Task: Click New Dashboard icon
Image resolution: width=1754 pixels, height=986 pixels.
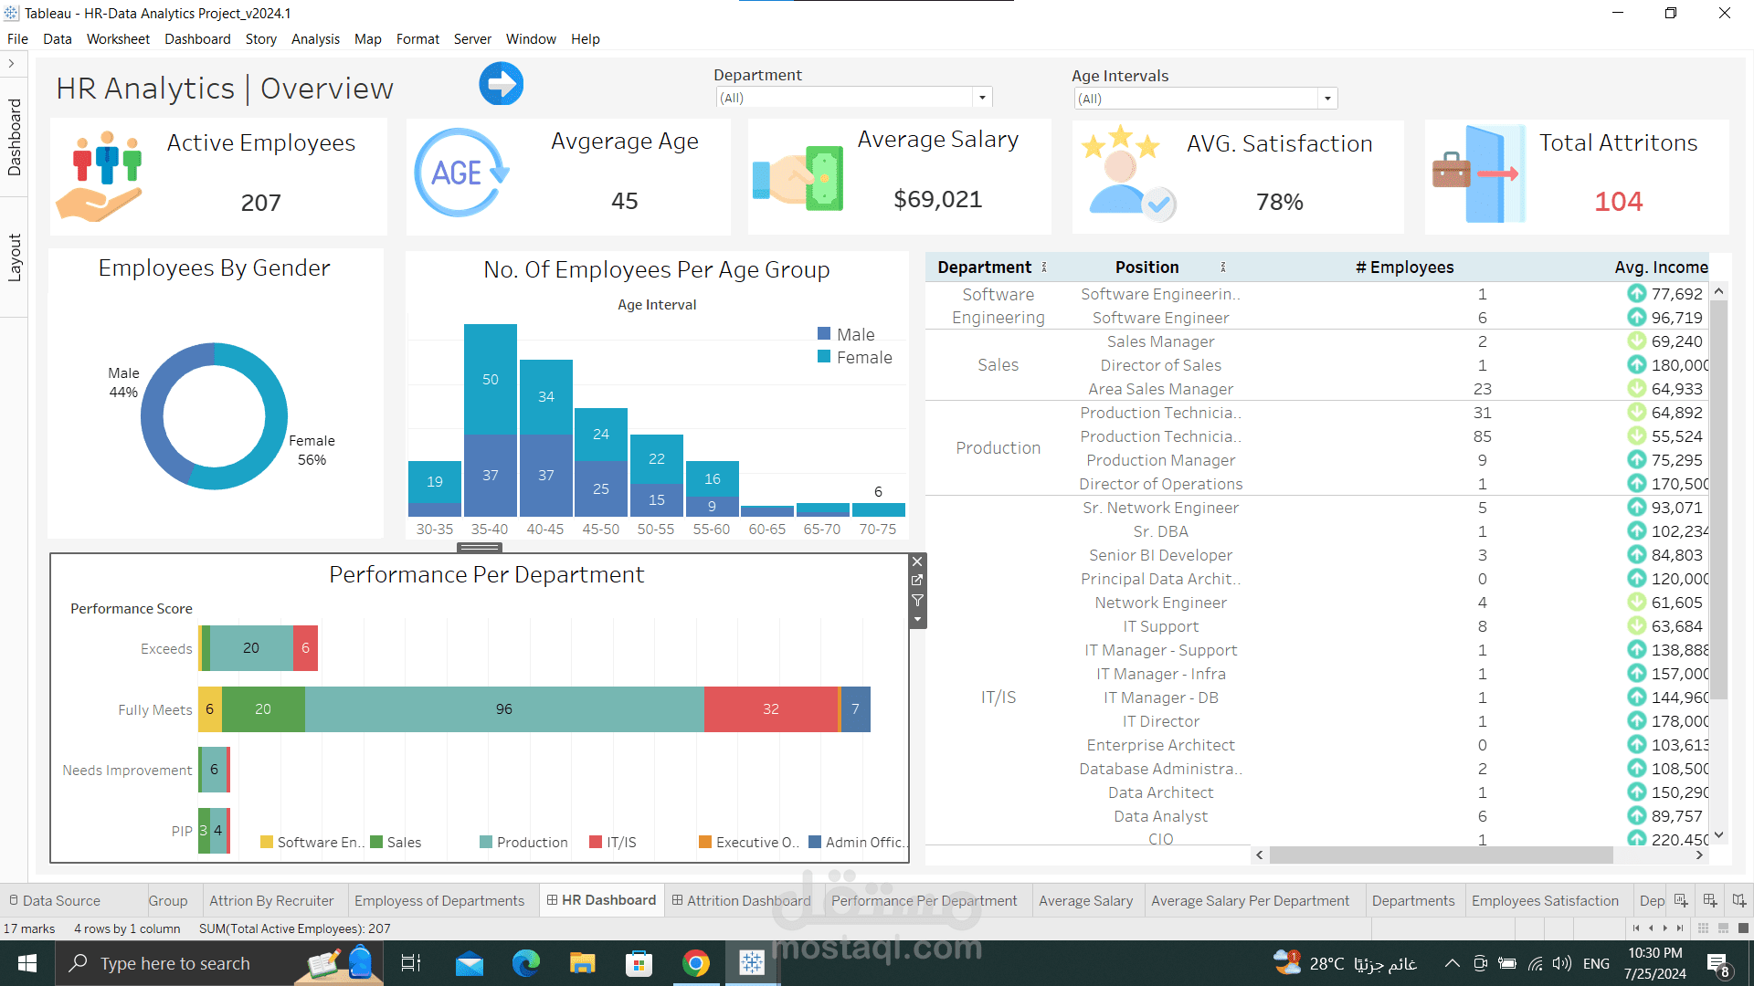Action: tap(1709, 900)
